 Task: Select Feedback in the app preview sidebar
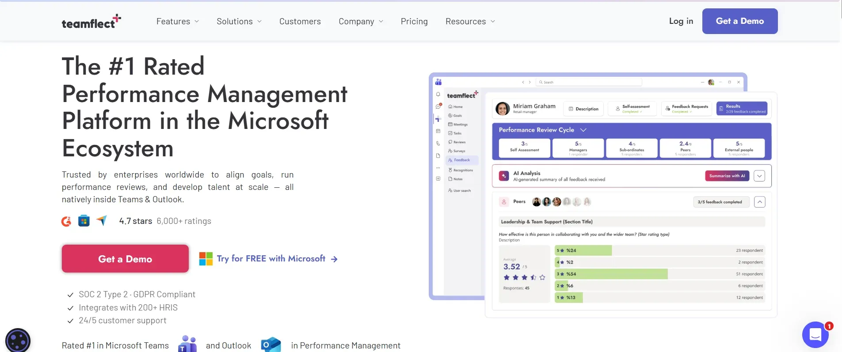click(x=461, y=160)
